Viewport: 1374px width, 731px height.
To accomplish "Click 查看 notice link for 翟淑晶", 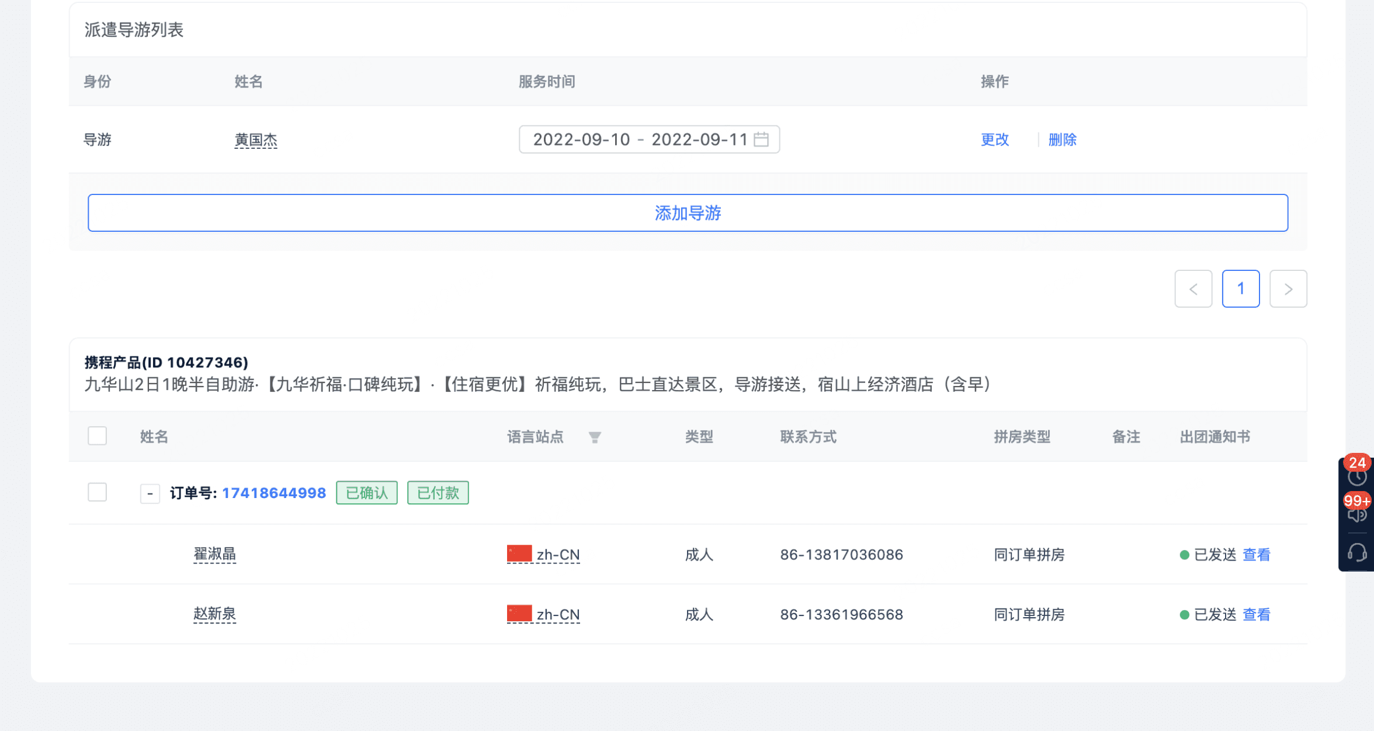I will [x=1256, y=554].
